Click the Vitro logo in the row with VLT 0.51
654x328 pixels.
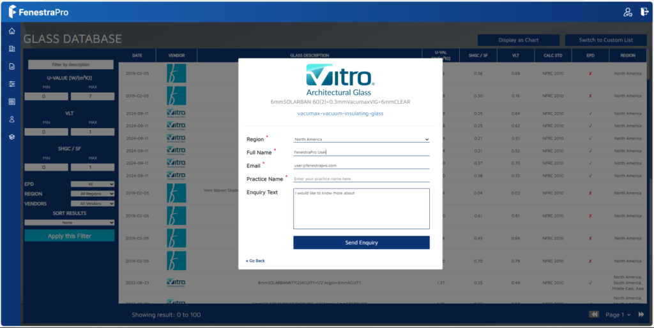176,138
